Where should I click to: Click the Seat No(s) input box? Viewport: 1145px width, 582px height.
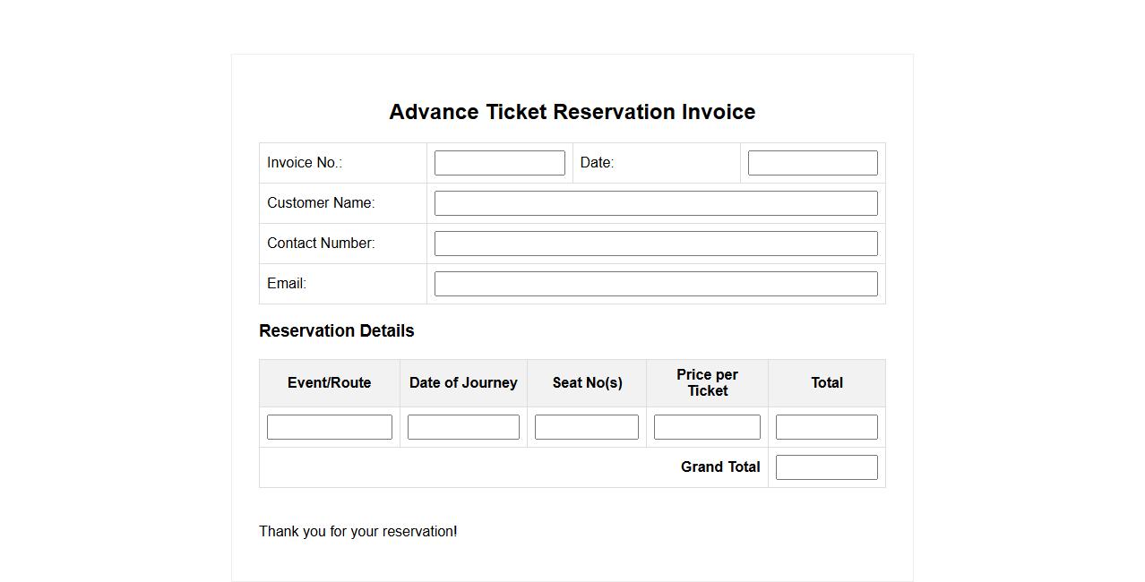[586, 427]
